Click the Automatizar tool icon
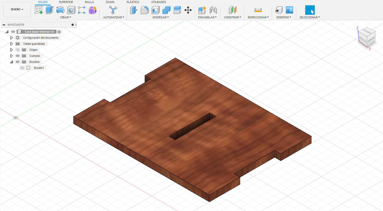The height and width of the screenshot is (211, 383). click(x=113, y=10)
